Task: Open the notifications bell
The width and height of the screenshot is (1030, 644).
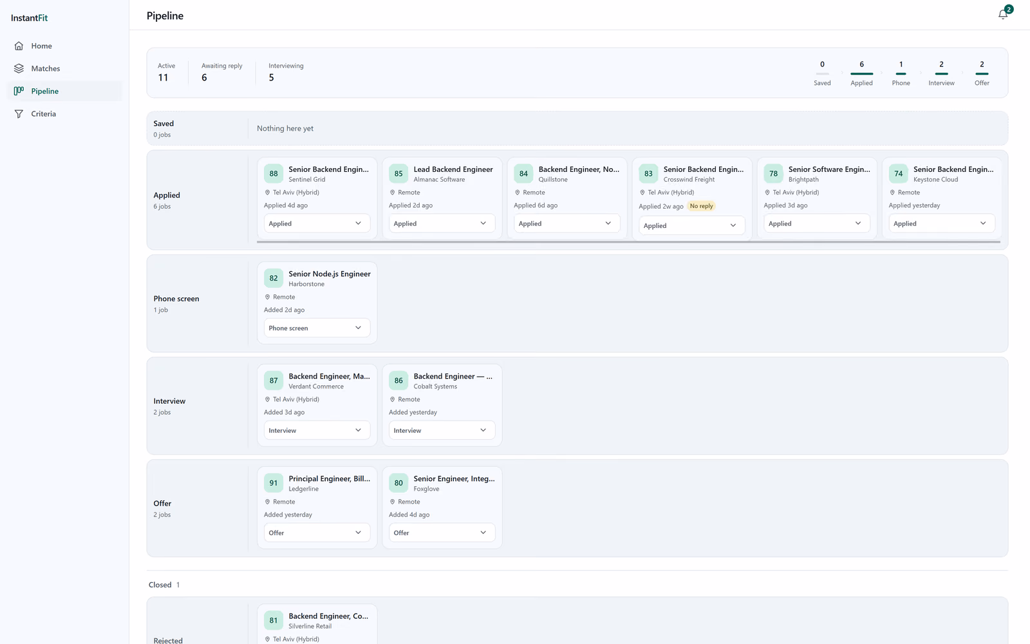Action: (x=1003, y=14)
